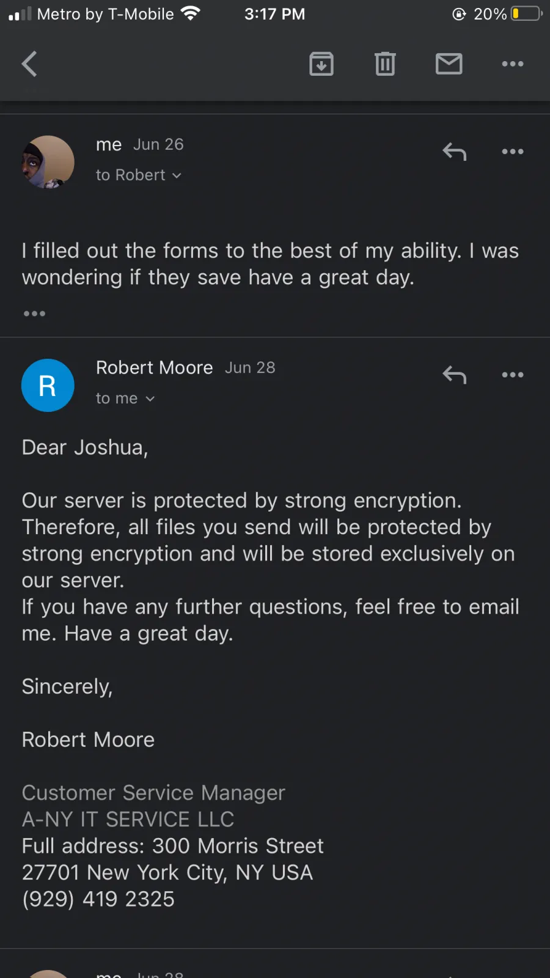The image size is (550, 978).
Task: Tap the sender profile photo avatar
Action: point(48,162)
